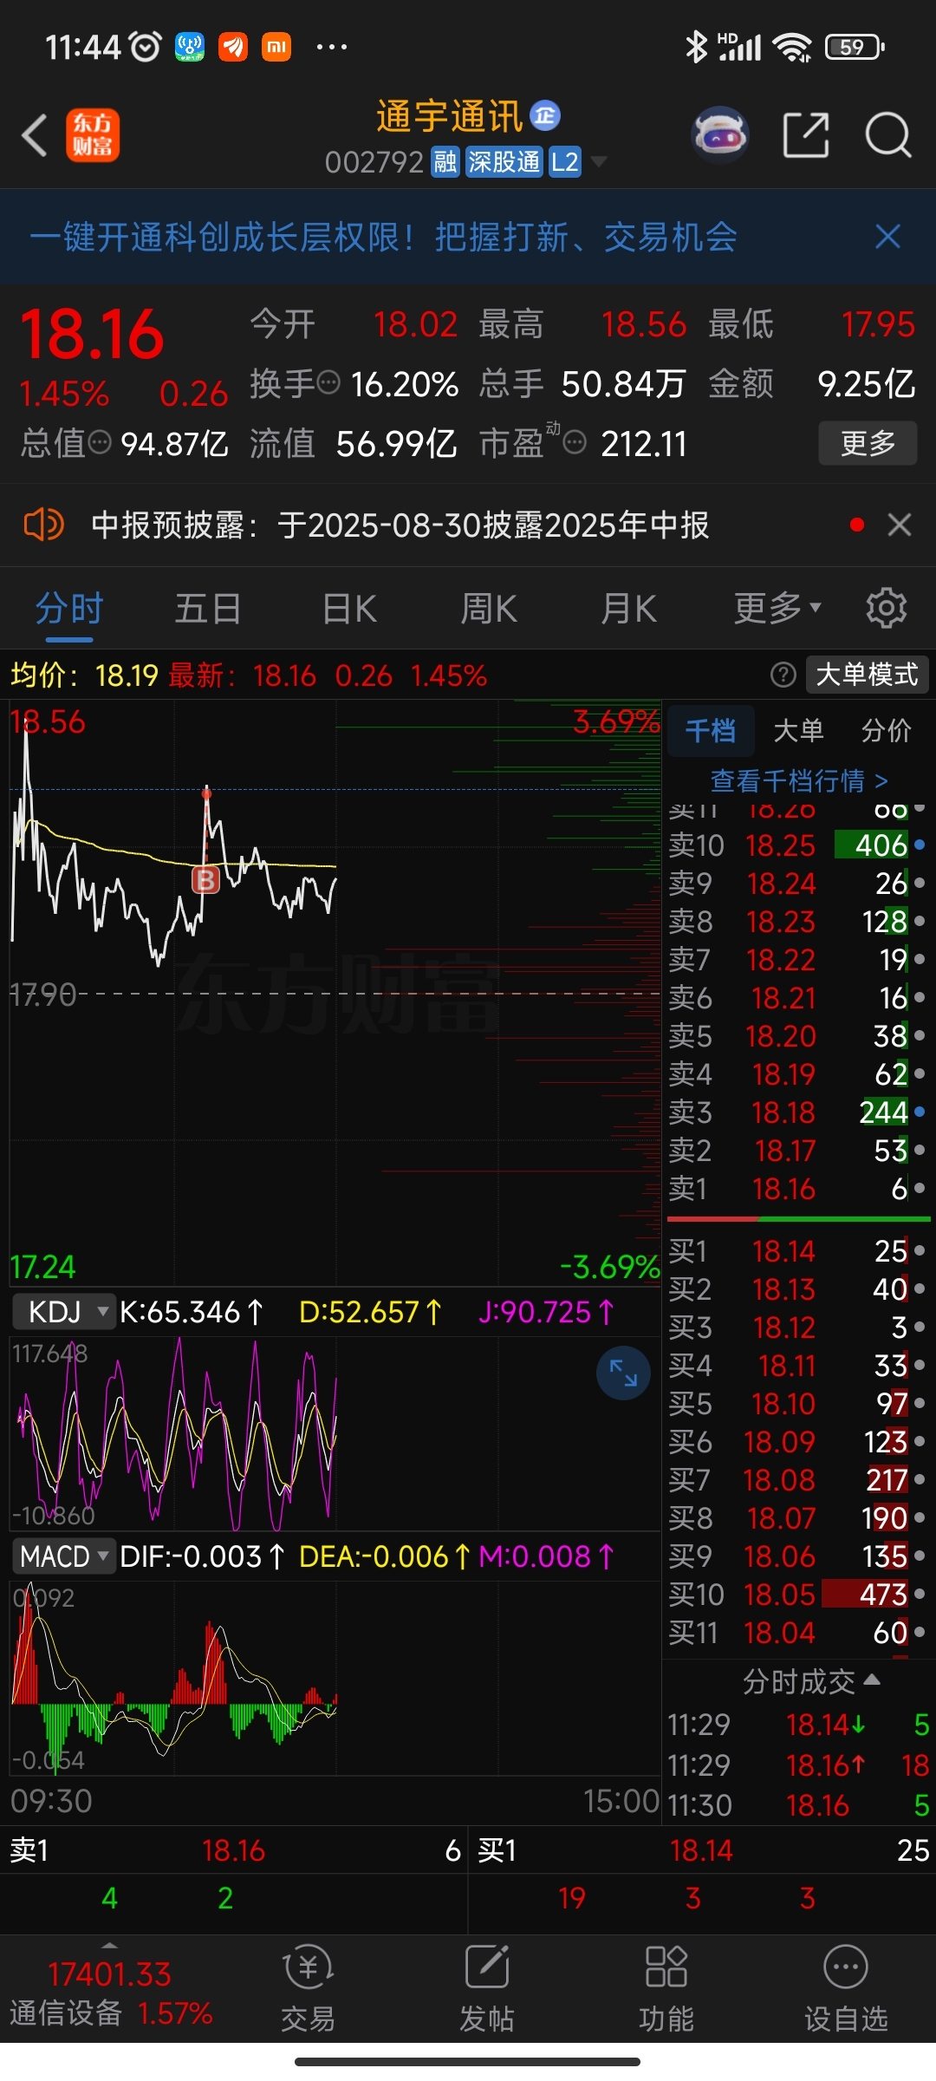Tap 设自选 add watchlist icon

pyautogui.click(x=846, y=1988)
